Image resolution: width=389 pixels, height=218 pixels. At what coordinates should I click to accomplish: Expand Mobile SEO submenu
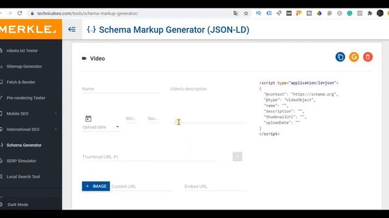click(55, 113)
